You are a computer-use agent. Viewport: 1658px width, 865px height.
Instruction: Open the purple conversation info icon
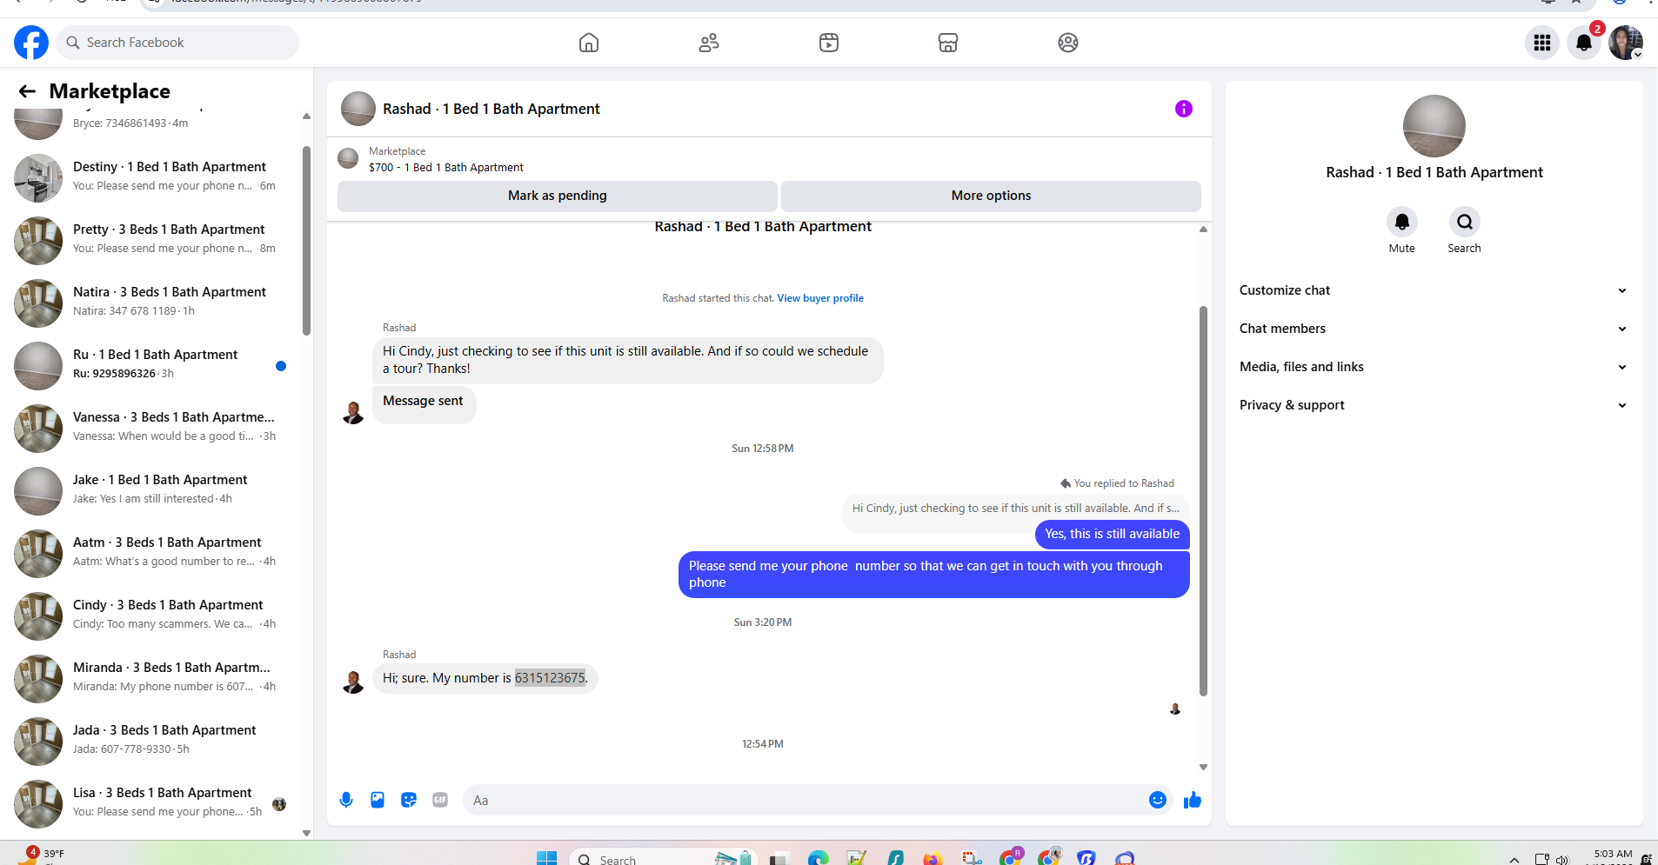1184,109
